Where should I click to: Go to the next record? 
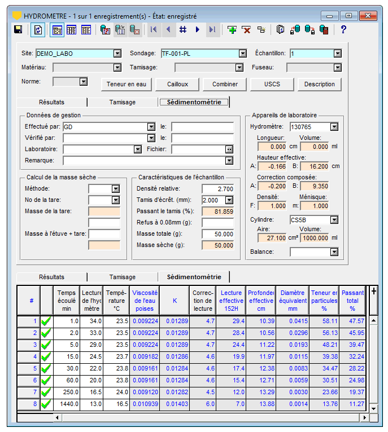tap(198, 30)
